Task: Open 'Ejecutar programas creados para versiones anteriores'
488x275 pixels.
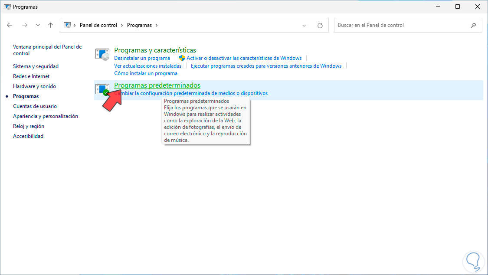Action: [x=266, y=66]
